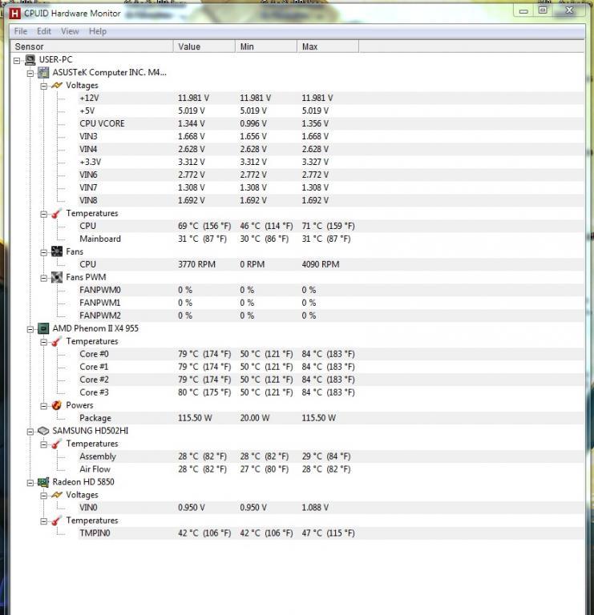Collapse the ASUSTeK Computer INC. node
Viewport: 594px width, 615px height.
pos(30,73)
